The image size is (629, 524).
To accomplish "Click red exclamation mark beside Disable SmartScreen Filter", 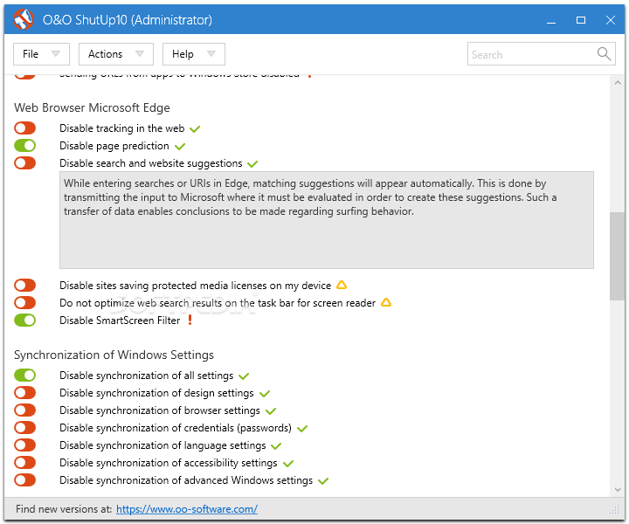I will pos(190,320).
